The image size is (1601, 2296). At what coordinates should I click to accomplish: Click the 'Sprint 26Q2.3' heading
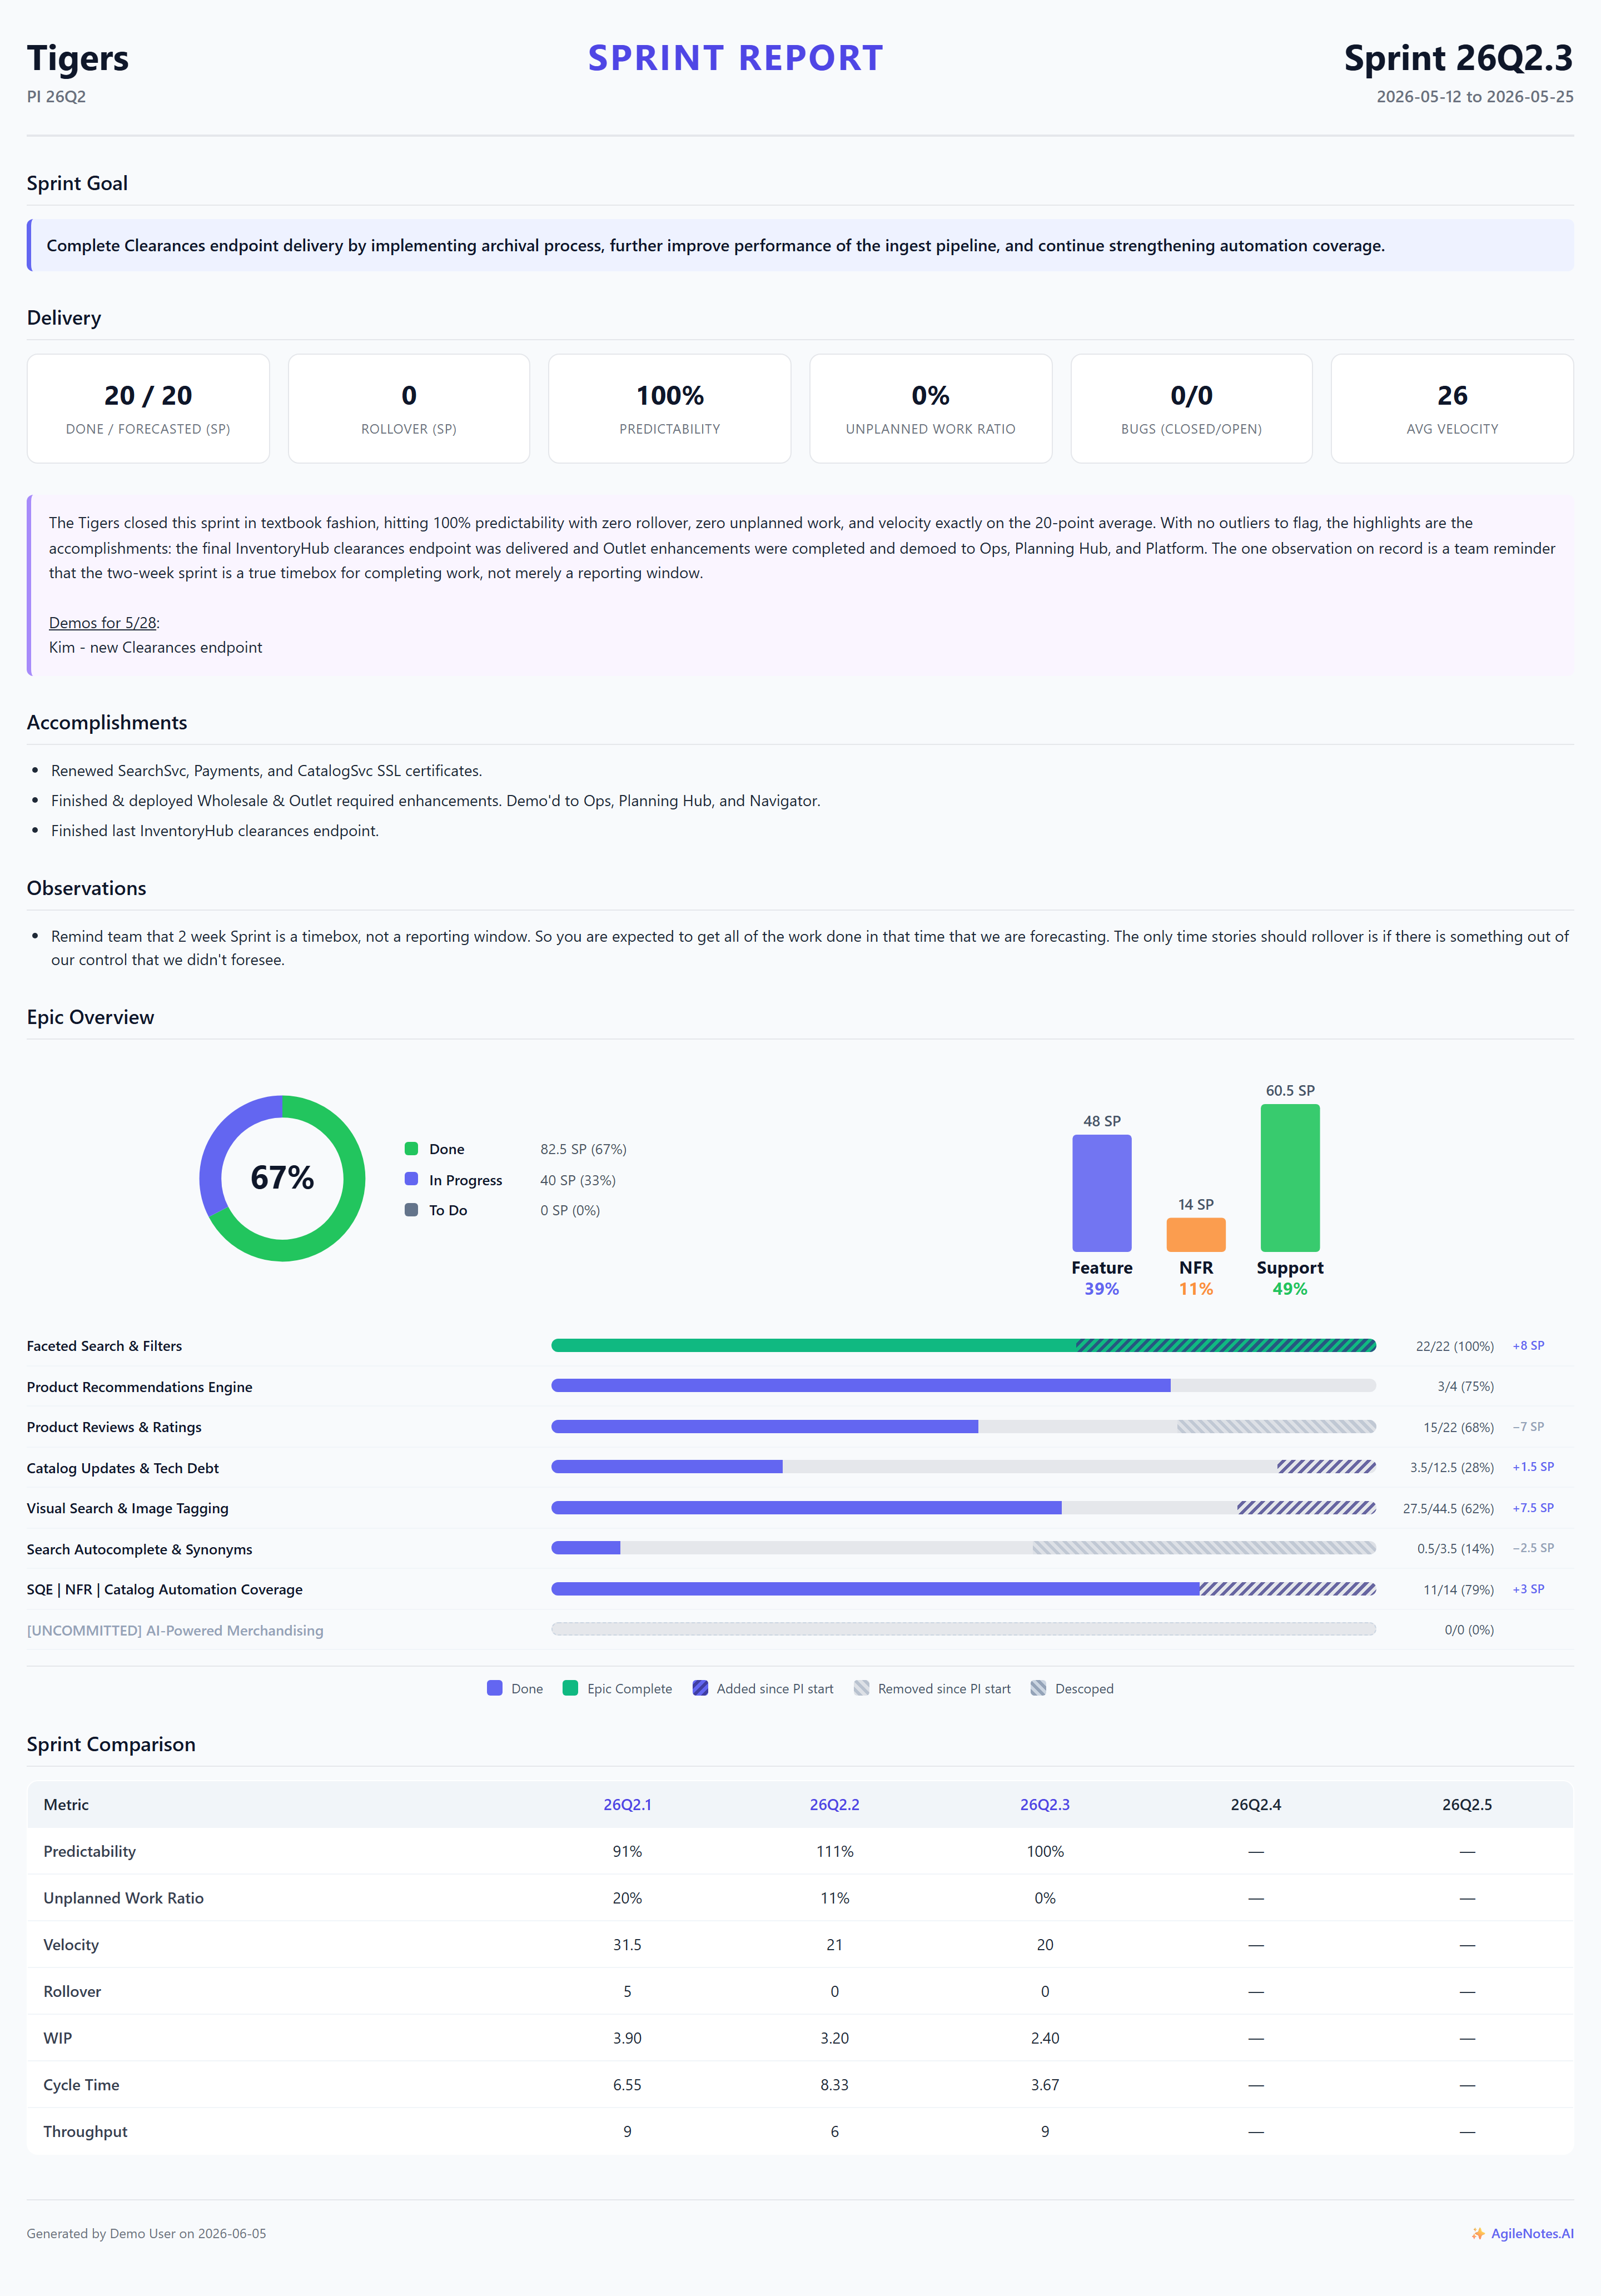(x=1458, y=58)
